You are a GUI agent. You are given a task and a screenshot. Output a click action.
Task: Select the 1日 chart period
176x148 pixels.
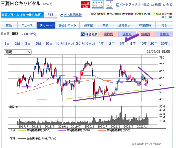pyautogui.click(x=7, y=43)
